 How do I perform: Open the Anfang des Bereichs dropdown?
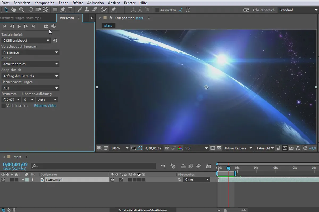tap(30, 76)
